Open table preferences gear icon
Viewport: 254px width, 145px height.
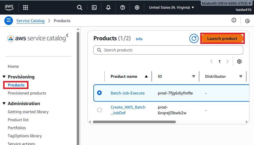239,61
